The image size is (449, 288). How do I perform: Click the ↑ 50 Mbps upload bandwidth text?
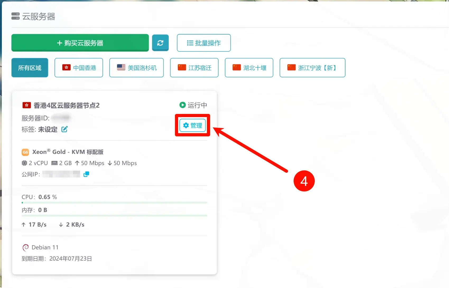pos(90,163)
